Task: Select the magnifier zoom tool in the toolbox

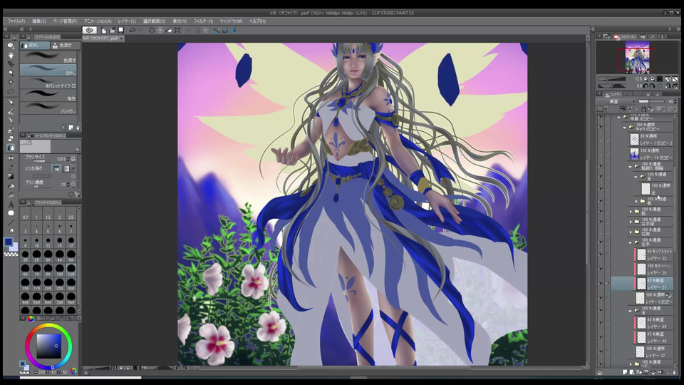Action: pos(11,46)
